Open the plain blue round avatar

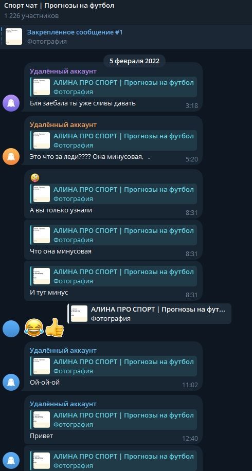point(11,329)
